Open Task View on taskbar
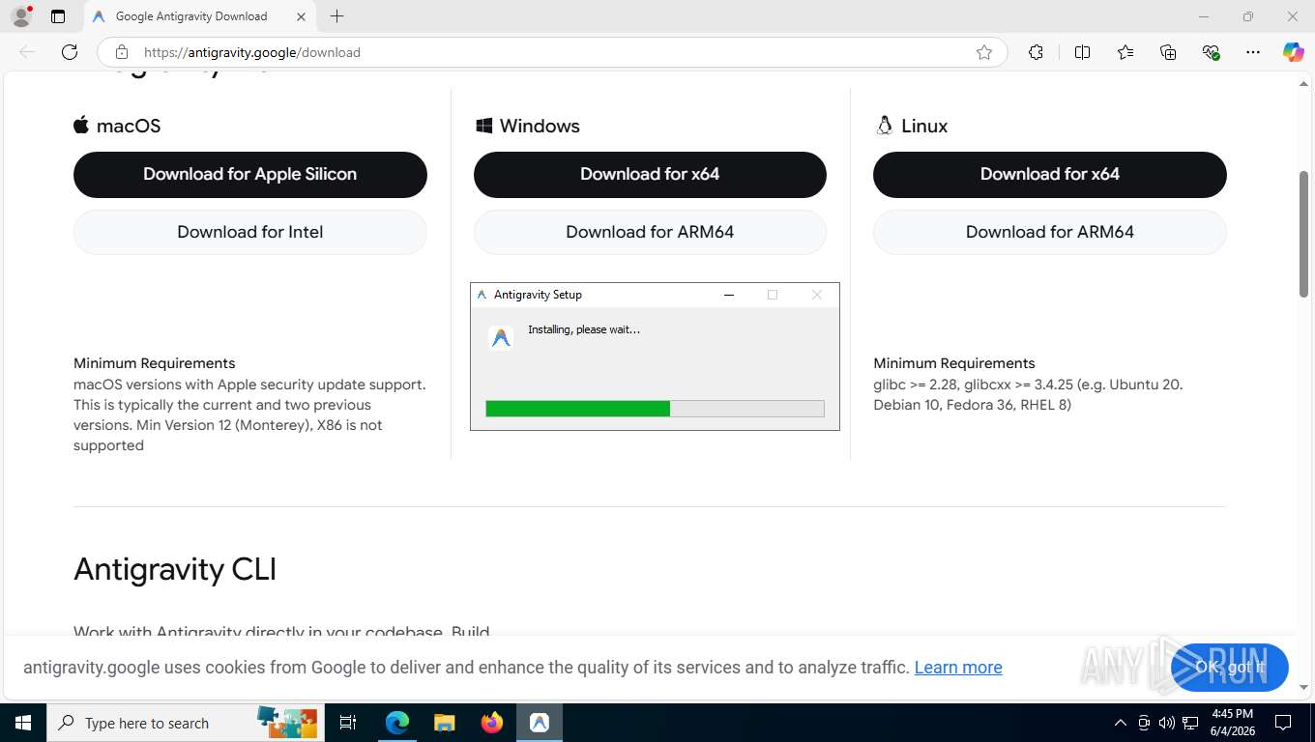 (348, 723)
